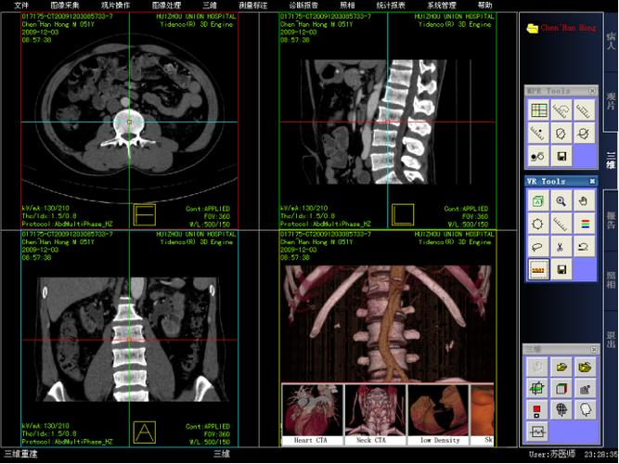
Task: Switch to the 病人 side tab
Action: 611,42
